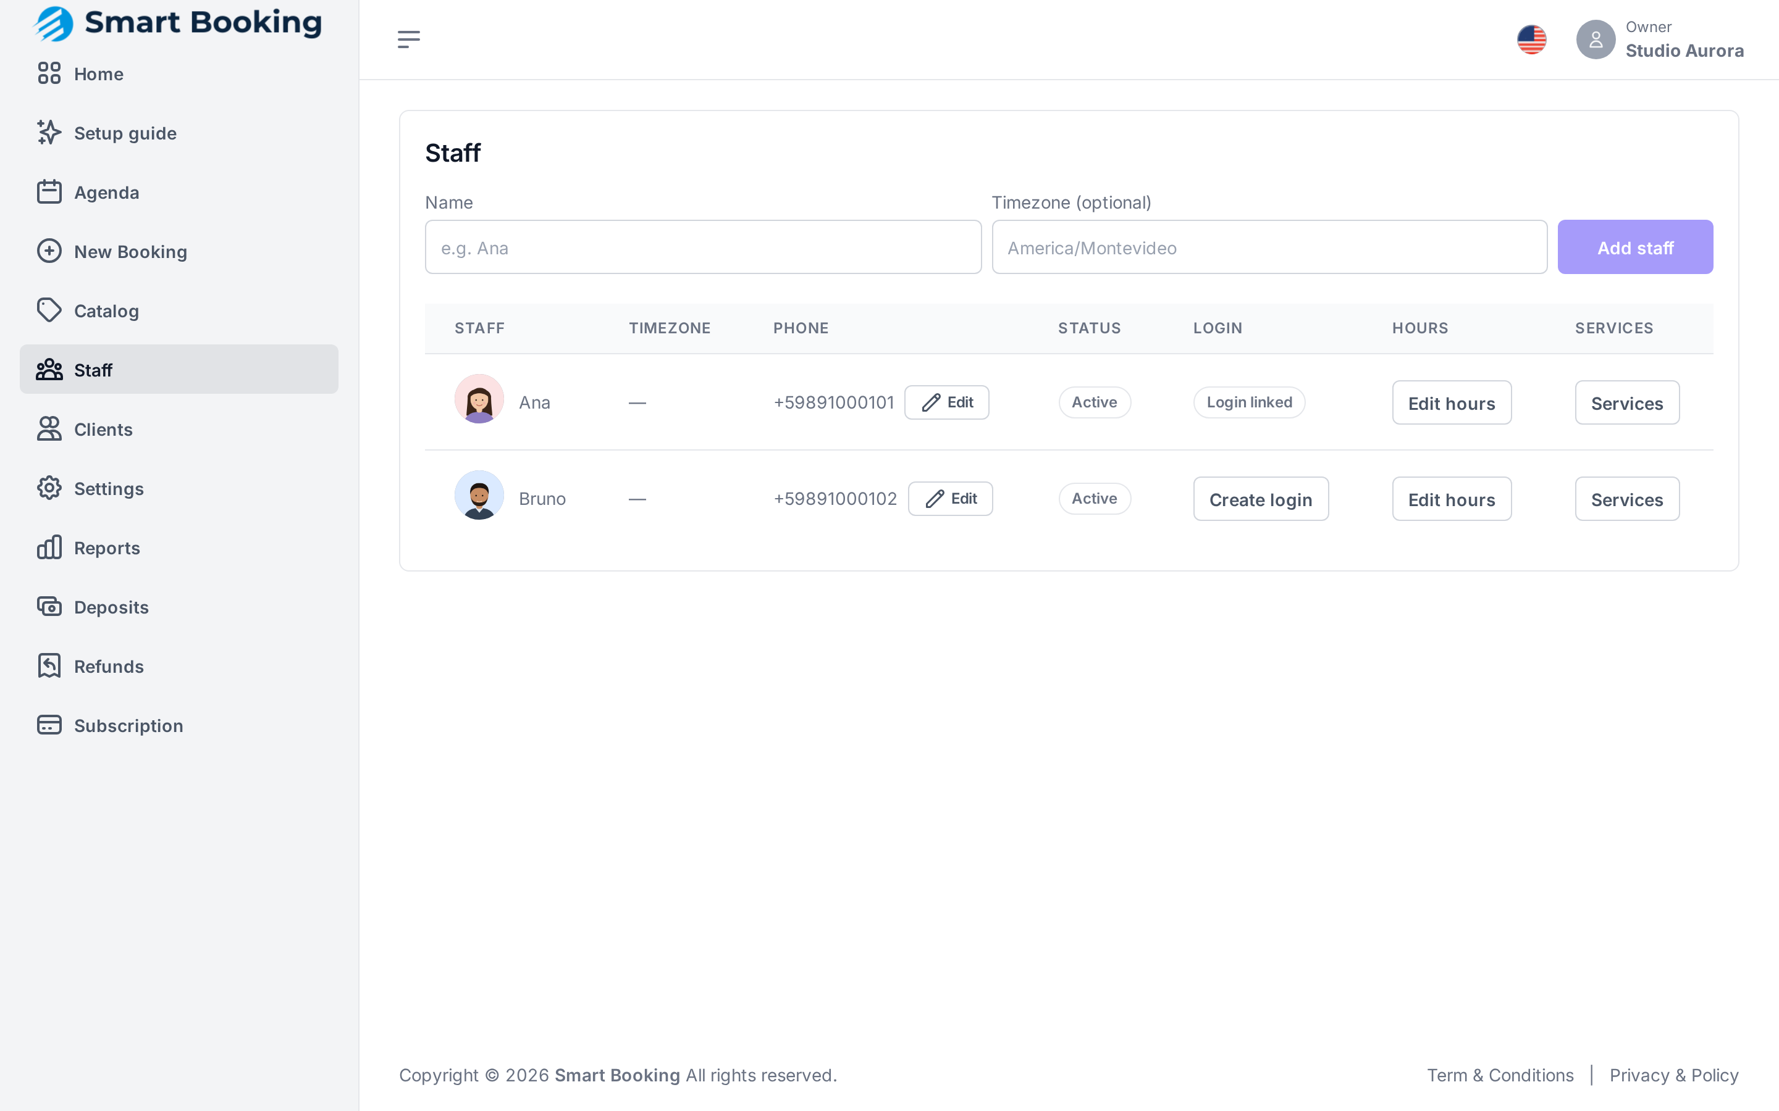Click the PHONE column header

(x=801, y=328)
